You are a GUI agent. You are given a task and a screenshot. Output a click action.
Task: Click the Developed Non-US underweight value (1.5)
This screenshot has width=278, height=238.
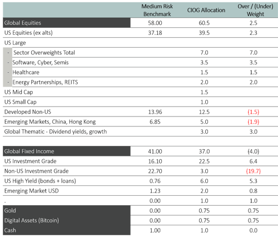point(253,112)
